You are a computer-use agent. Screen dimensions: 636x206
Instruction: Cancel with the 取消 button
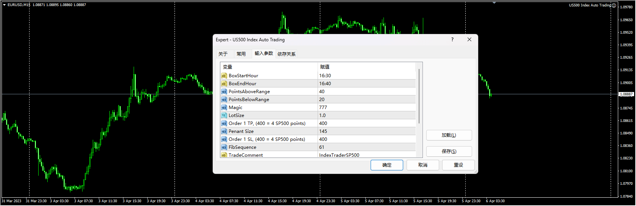pos(423,165)
